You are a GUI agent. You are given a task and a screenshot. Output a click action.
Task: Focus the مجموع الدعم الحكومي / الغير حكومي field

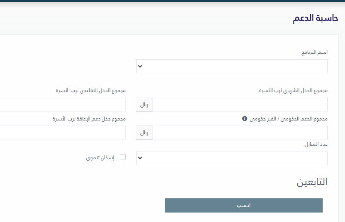click(240, 133)
